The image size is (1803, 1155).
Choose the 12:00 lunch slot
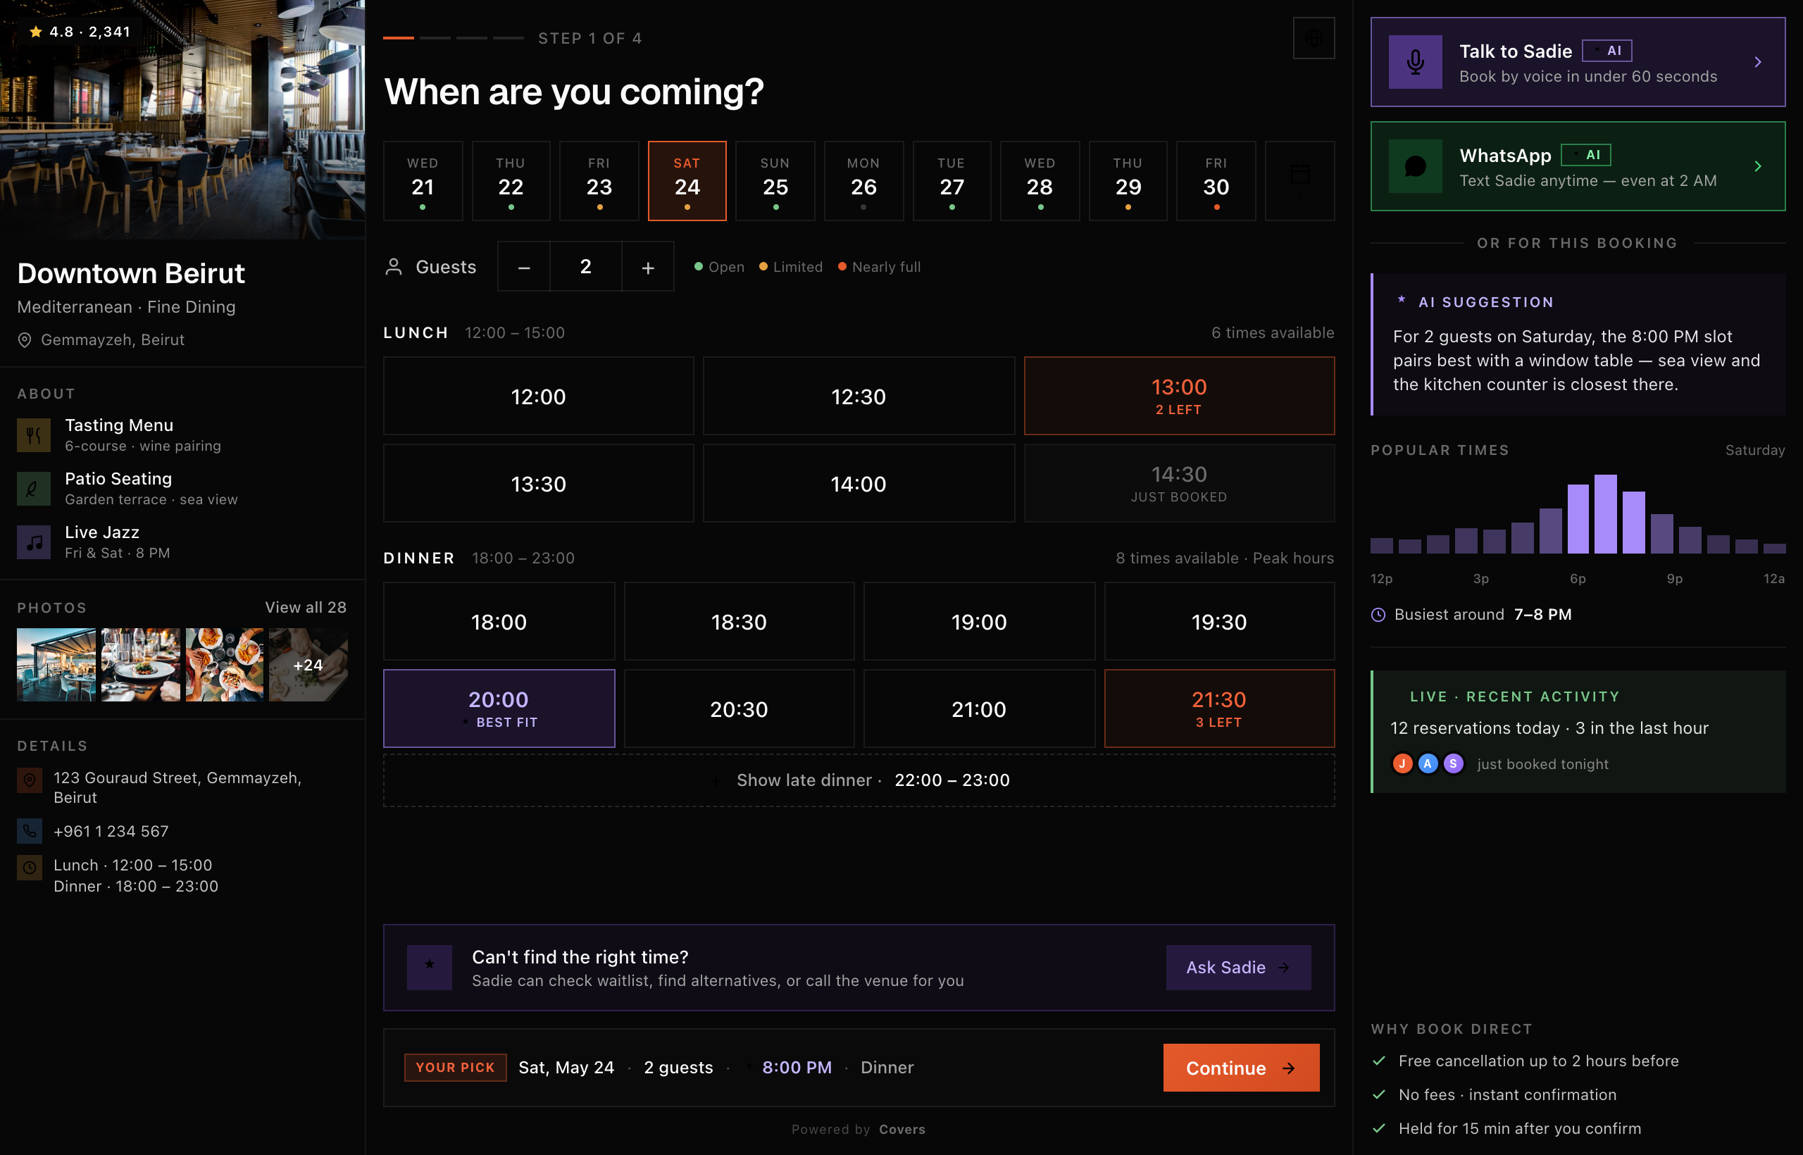click(x=539, y=396)
